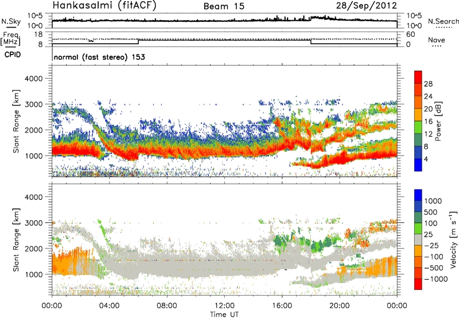Screen dimensions: 459x318
Task: Click the "Power [dB]" color bar title
Action: [x=438, y=121]
